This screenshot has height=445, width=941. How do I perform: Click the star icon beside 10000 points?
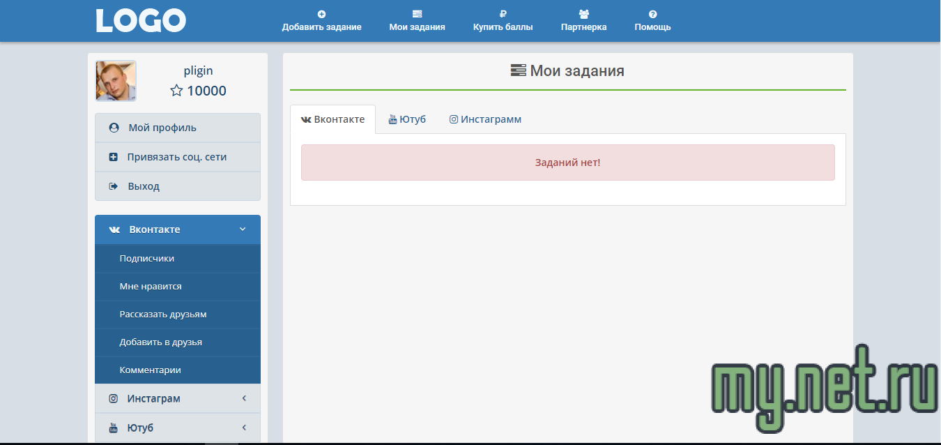tap(176, 91)
